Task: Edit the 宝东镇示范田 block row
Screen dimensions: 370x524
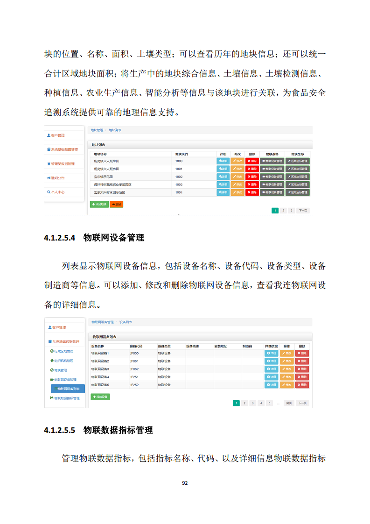Action: click(237, 177)
